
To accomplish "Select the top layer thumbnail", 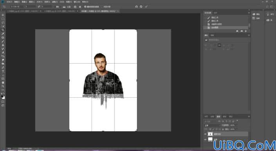I will click(210, 134).
